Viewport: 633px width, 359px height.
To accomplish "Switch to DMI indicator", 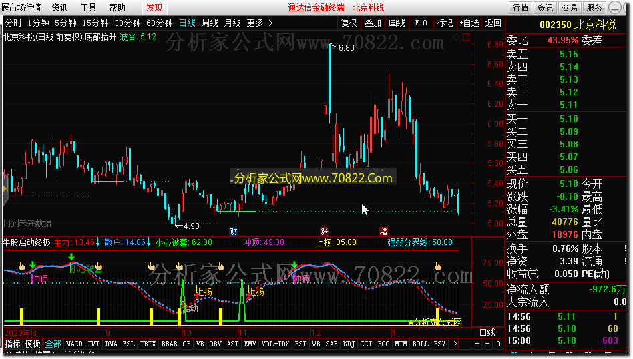I will pyautogui.click(x=93, y=344).
